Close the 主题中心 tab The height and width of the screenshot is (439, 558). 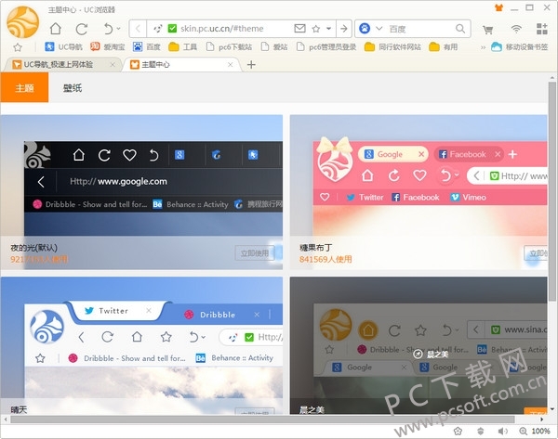pos(231,64)
